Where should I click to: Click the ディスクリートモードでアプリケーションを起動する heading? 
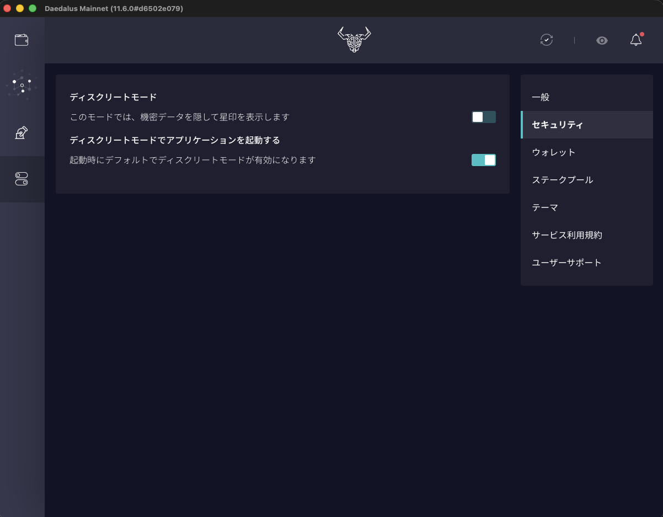[x=175, y=140]
